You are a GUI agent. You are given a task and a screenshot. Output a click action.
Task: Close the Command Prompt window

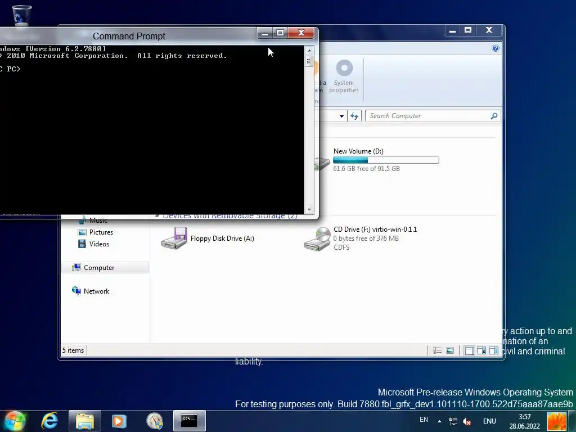[301, 33]
